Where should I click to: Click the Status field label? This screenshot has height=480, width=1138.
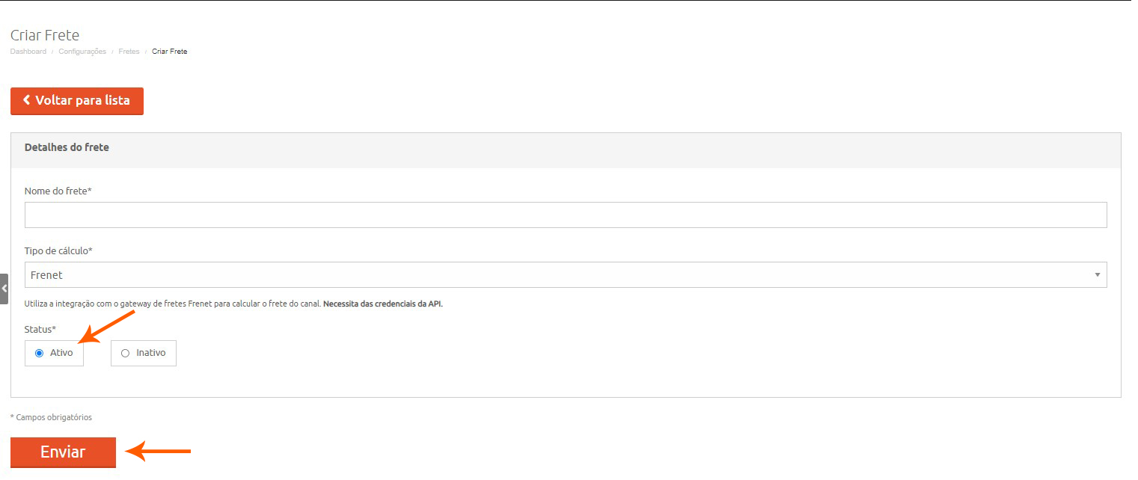(40, 330)
